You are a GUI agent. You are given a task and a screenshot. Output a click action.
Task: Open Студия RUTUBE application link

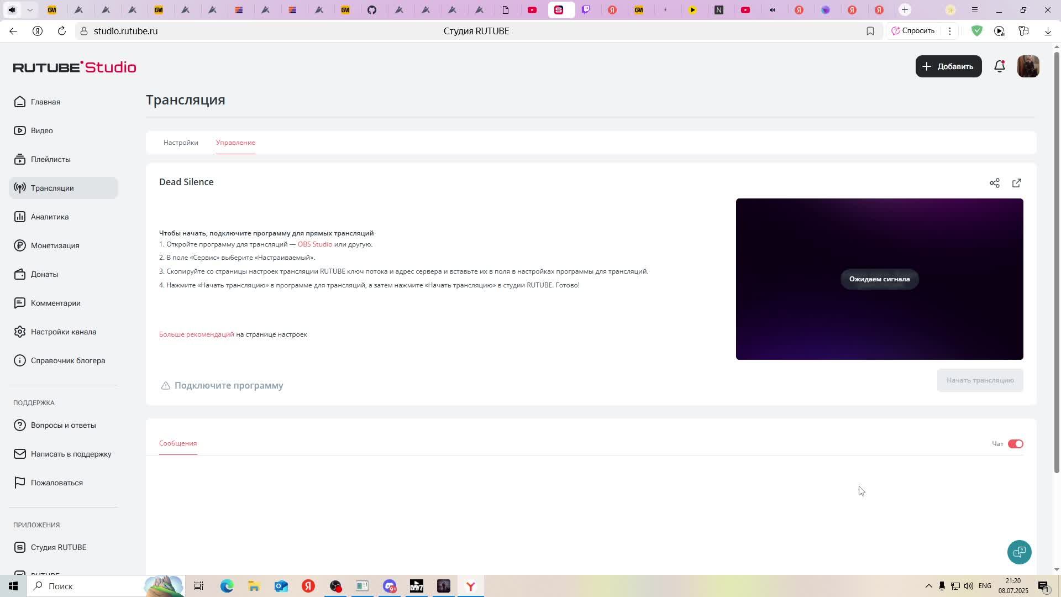(x=63, y=547)
